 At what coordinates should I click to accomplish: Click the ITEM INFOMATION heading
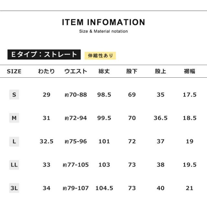click(103, 22)
